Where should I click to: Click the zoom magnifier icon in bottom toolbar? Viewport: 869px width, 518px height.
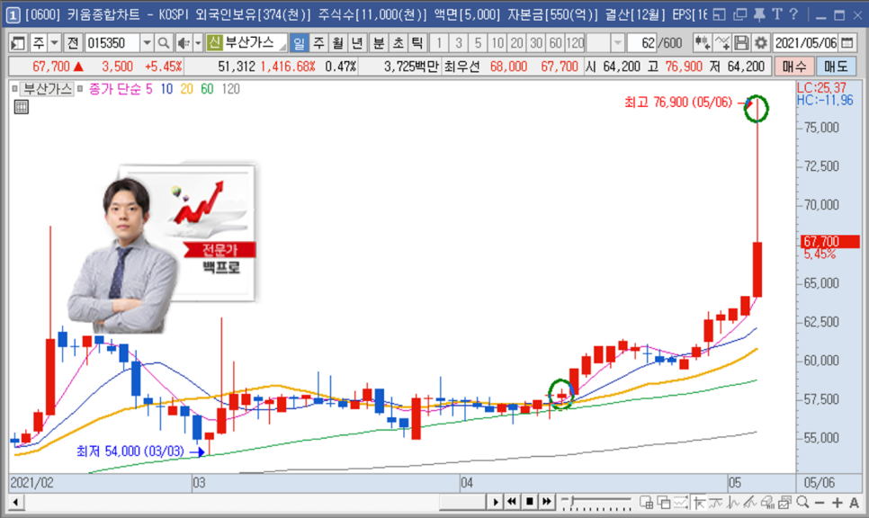click(x=802, y=502)
